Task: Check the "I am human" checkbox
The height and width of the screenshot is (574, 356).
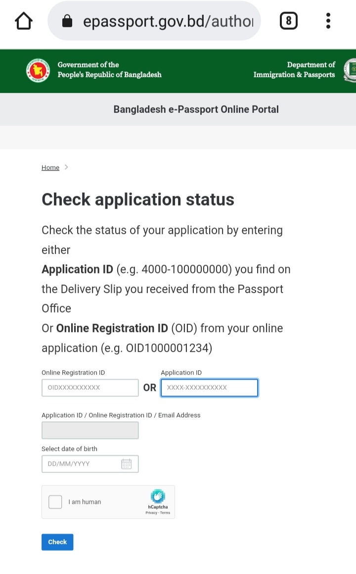Action: point(55,502)
